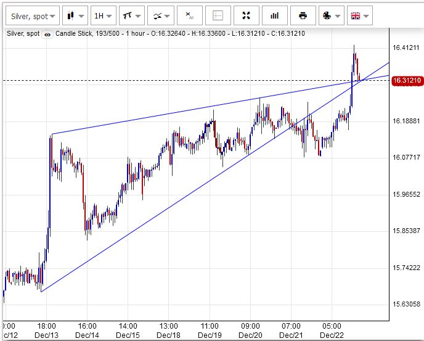Viewport: 424px width, 341px height.
Task: Click the 15.96552 price axis label
Action: [x=406, y=194]
